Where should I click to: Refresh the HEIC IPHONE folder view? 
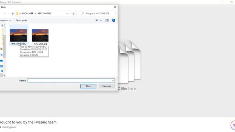[x=73, y=14]
